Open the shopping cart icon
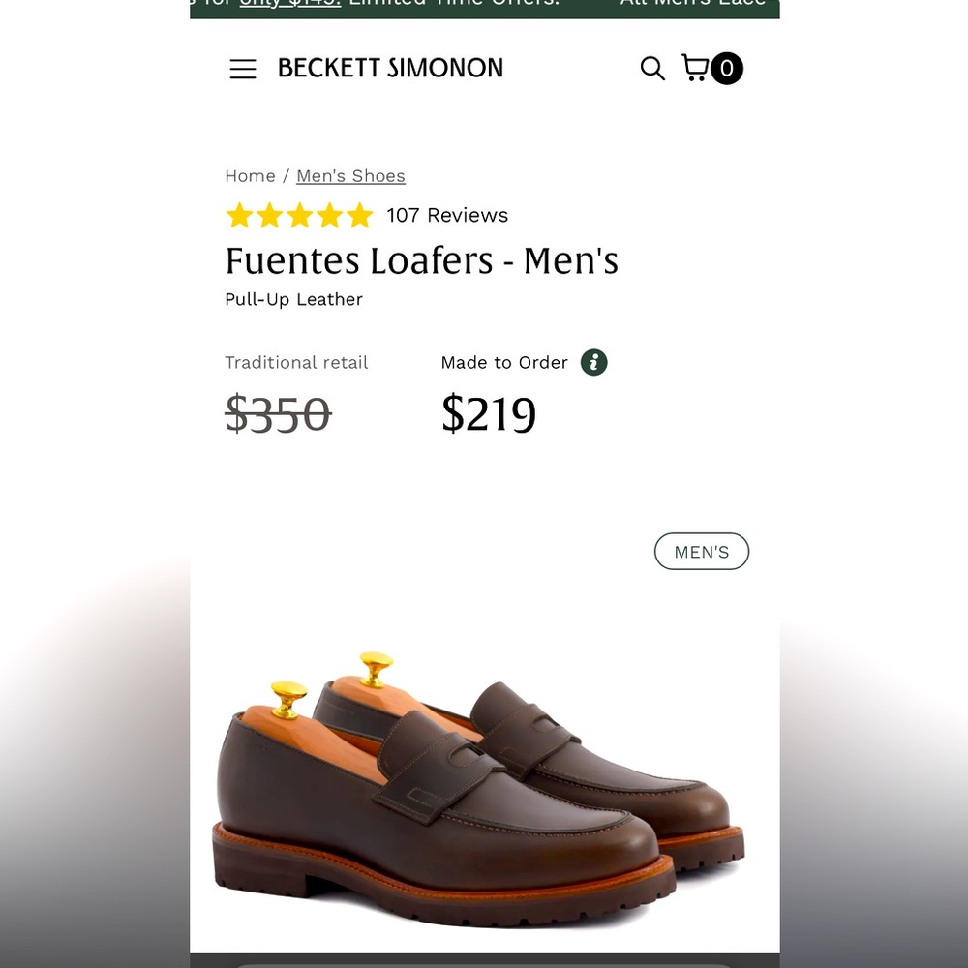The width and height of the screenshot is (968, 968). (x=695, y=68)
